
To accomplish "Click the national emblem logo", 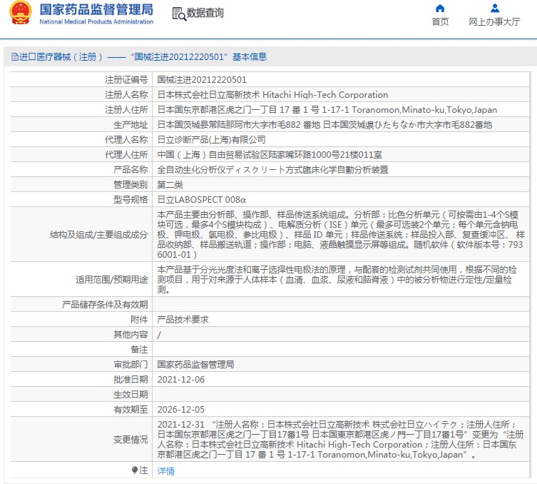I will 21,13.
